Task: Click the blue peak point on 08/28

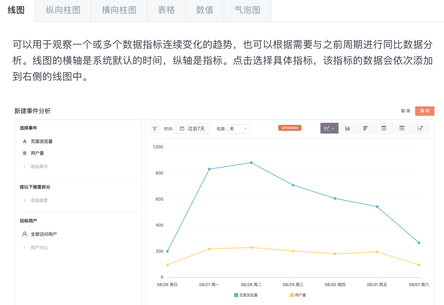Action: [251, 163]
